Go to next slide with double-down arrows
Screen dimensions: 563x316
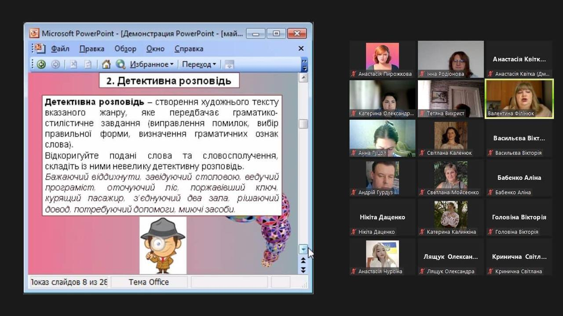click(303, 270)
